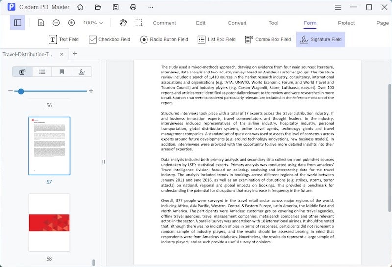Image resolution: width=392 pixels, height=267 pixels.
Task: Click the Print icon in title bar
Action: [x=133, y=7]
